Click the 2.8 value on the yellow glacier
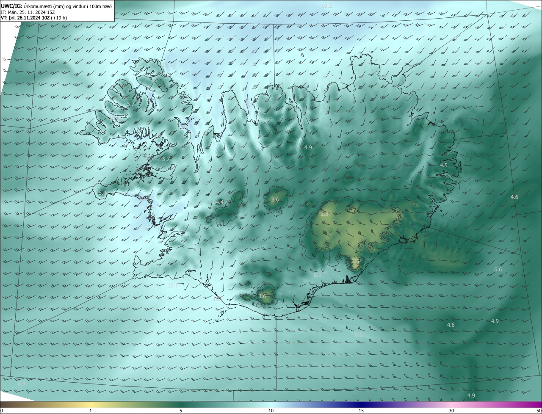542x414 pixels. click(324, 215)
